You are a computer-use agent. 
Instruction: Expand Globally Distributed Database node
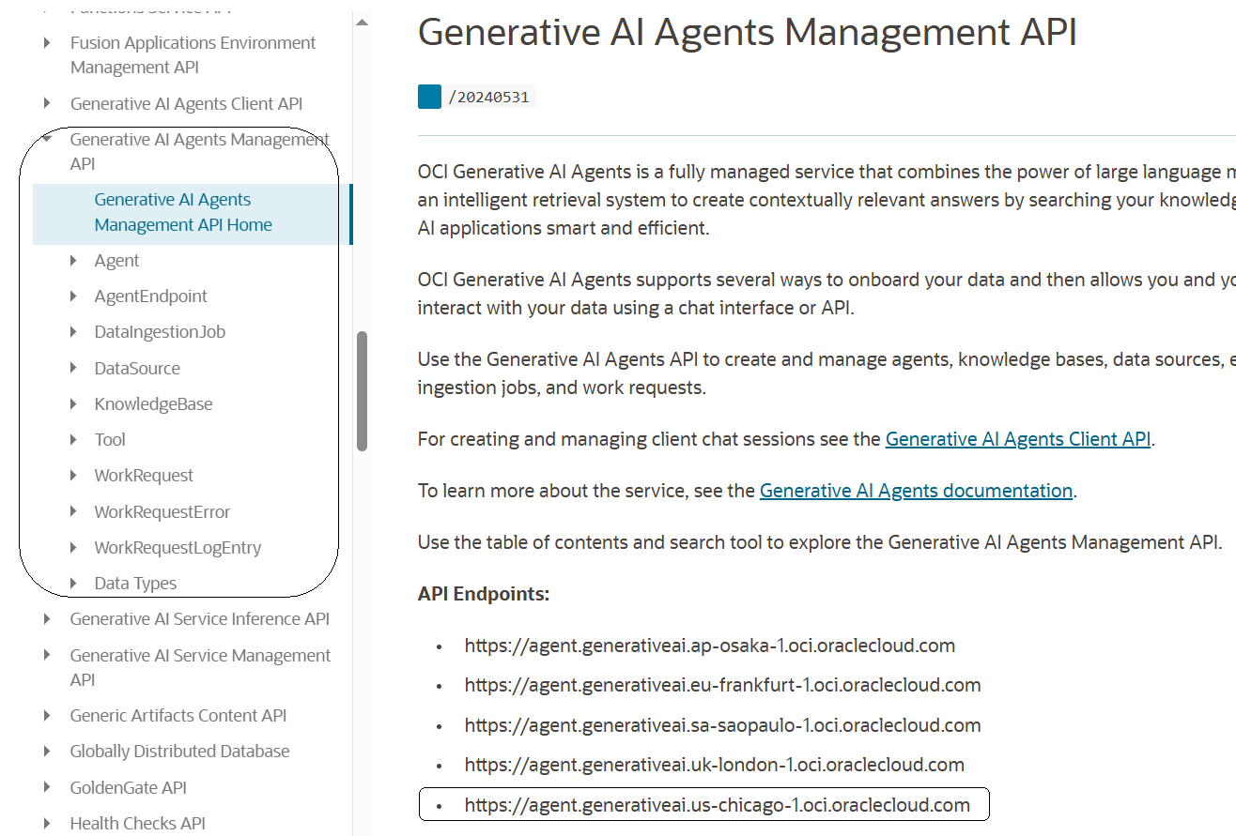click(x=47, y=752)
